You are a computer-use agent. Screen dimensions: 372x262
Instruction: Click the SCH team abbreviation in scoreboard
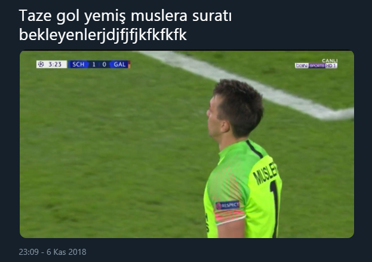[x=78, y=64]
